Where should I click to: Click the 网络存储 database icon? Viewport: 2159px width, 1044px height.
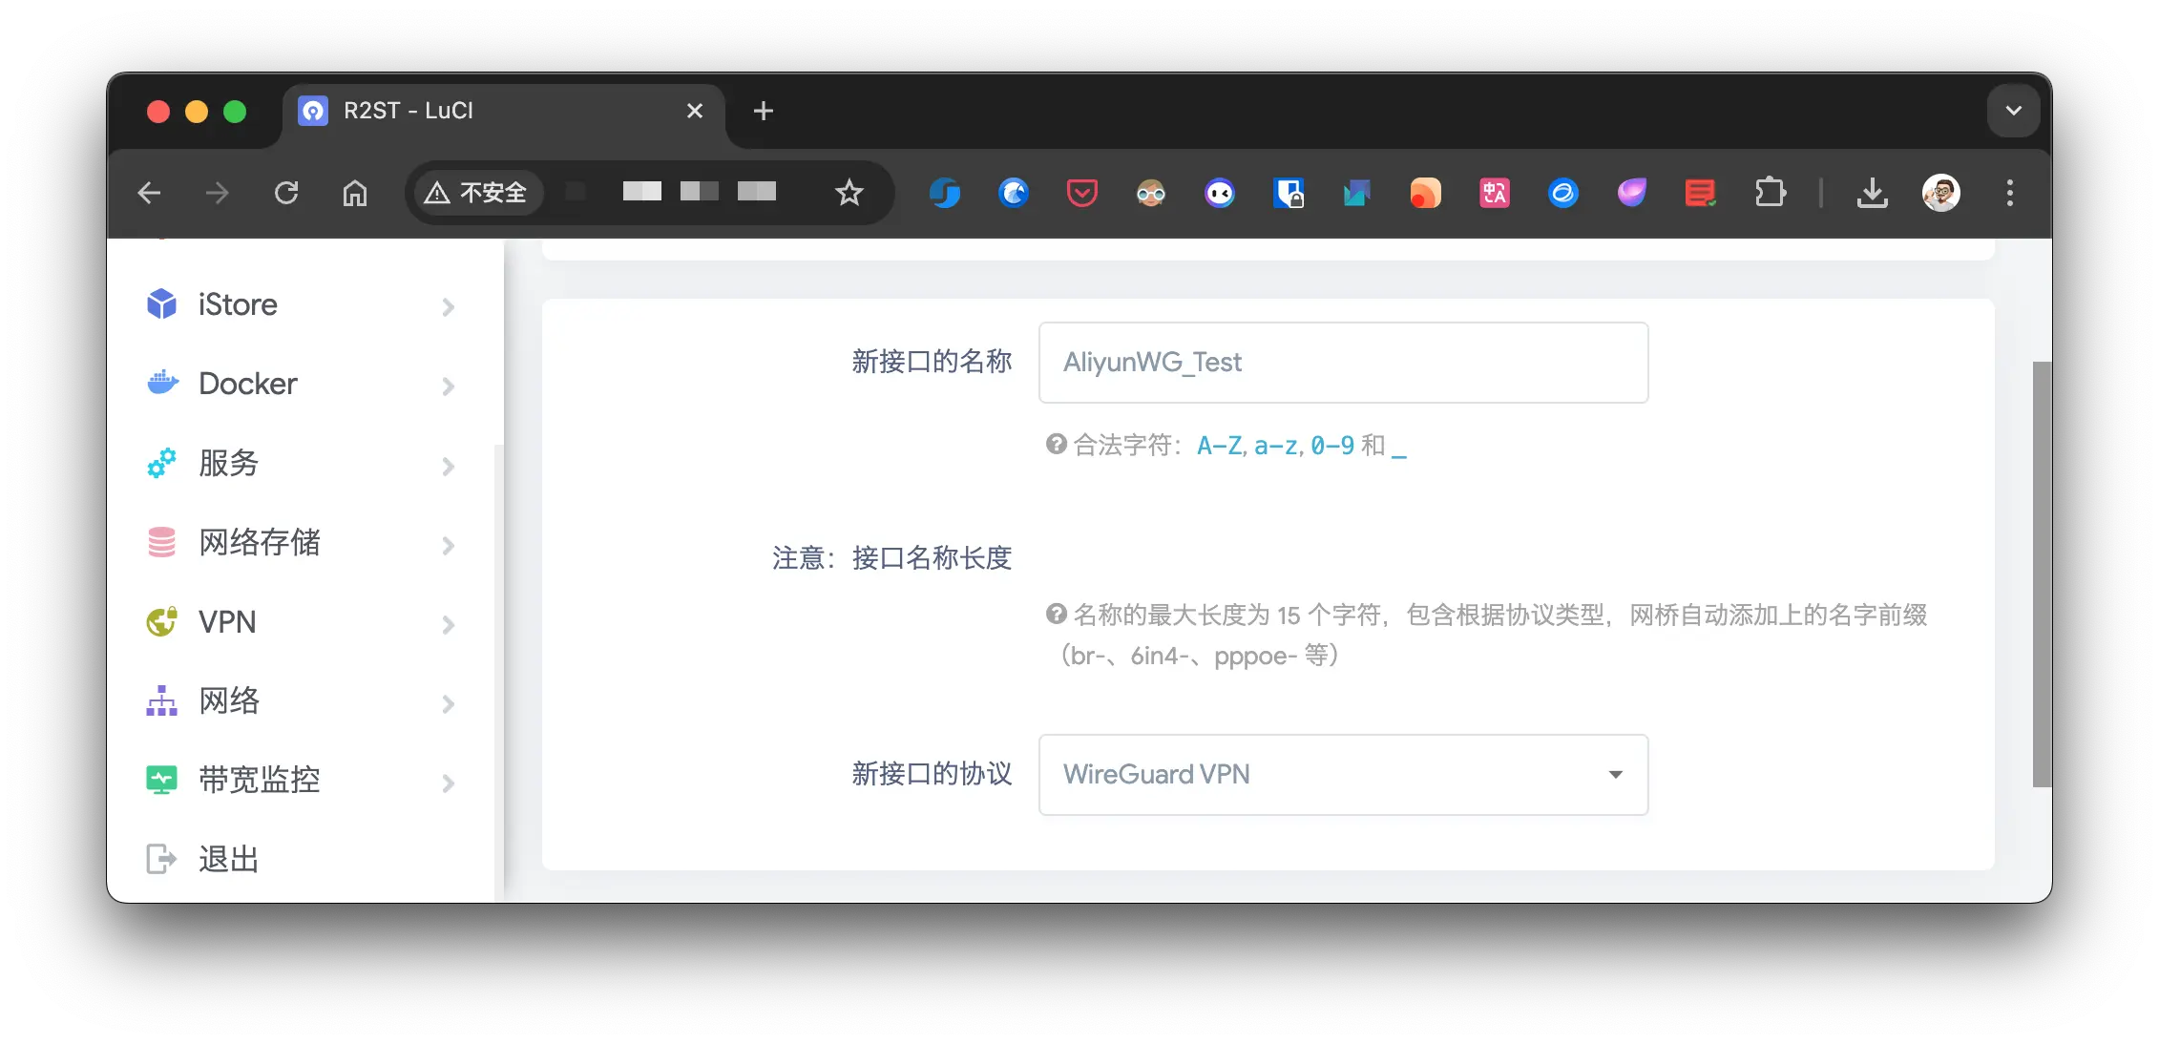point(161,542)
